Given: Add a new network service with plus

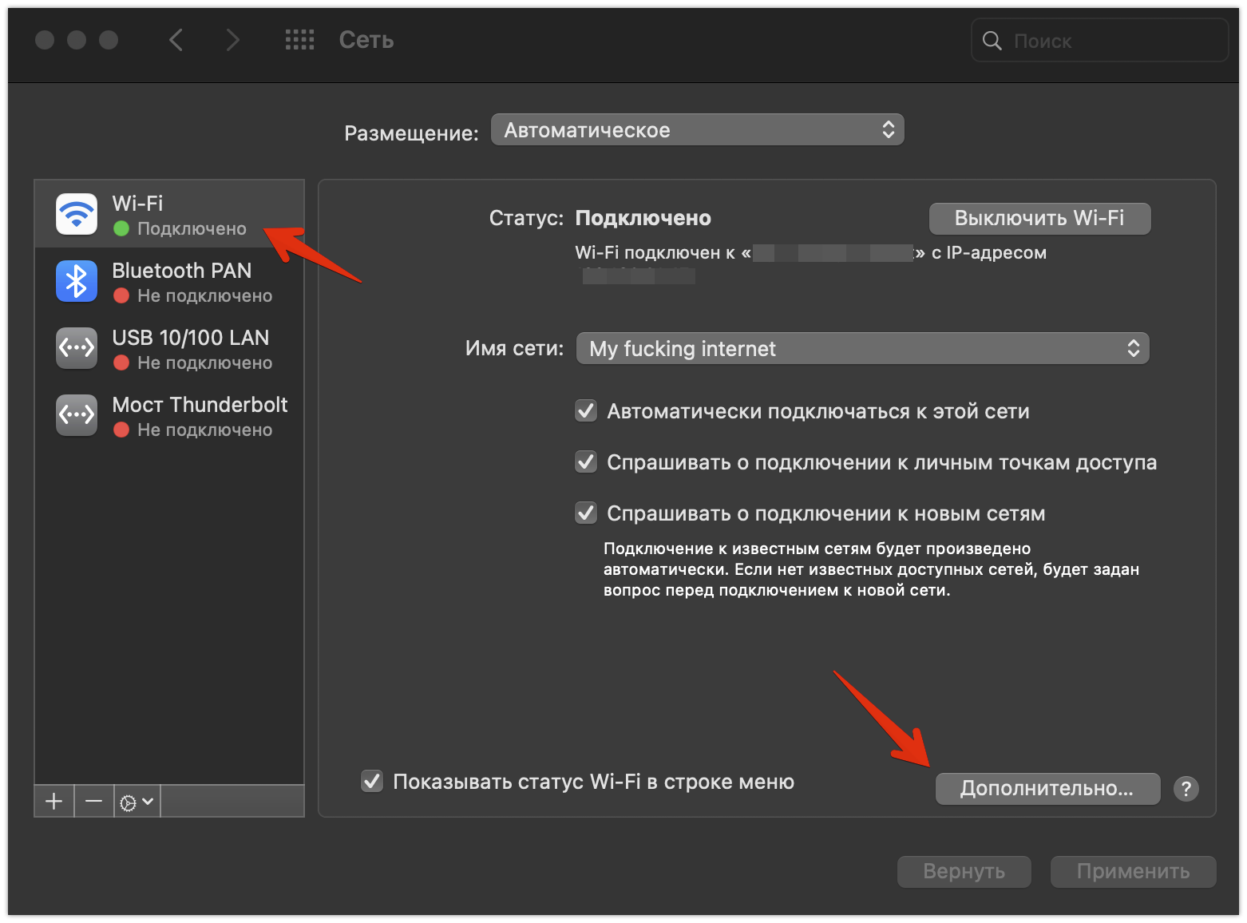Looking at the screenshot, I should (54, 801).
